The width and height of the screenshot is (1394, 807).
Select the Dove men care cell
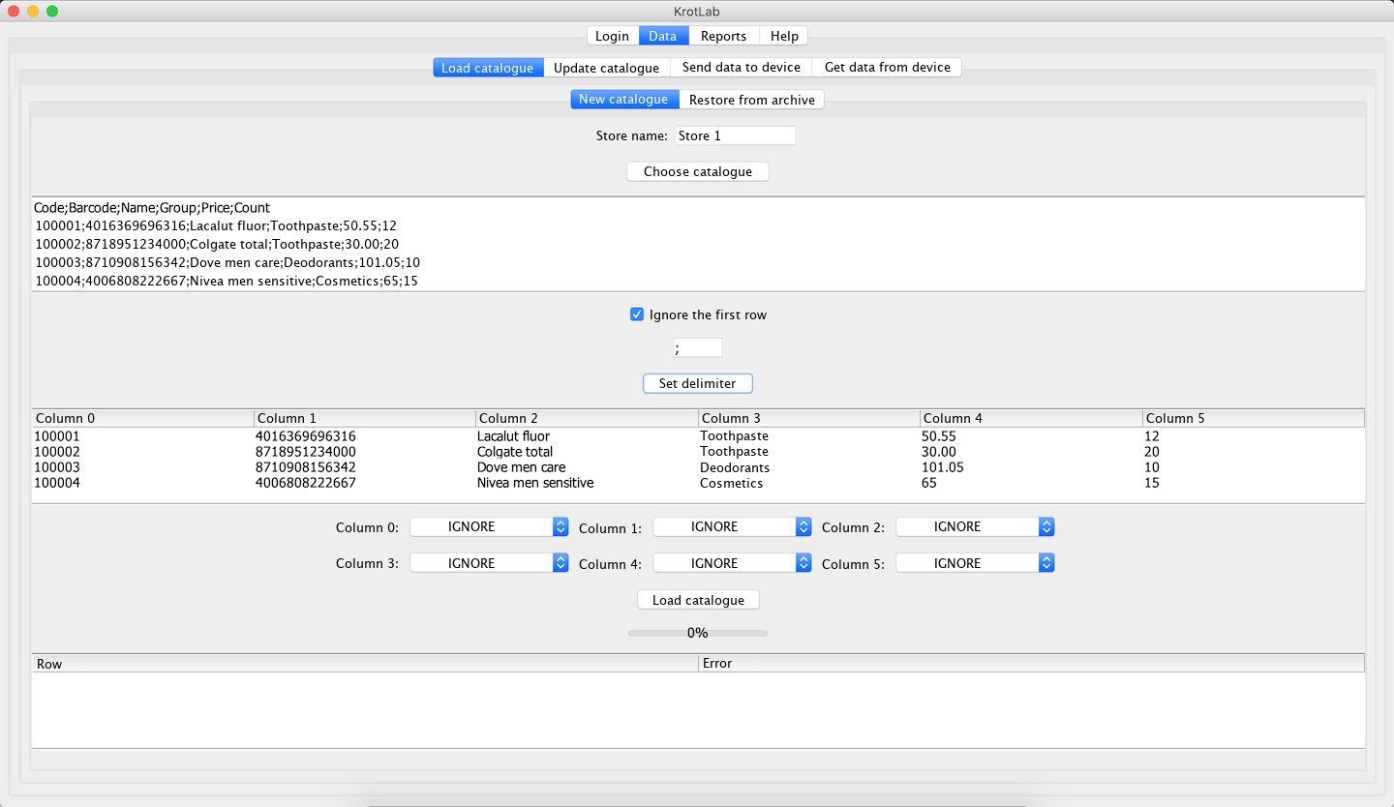pyautogui.click(x=587, y=467)
